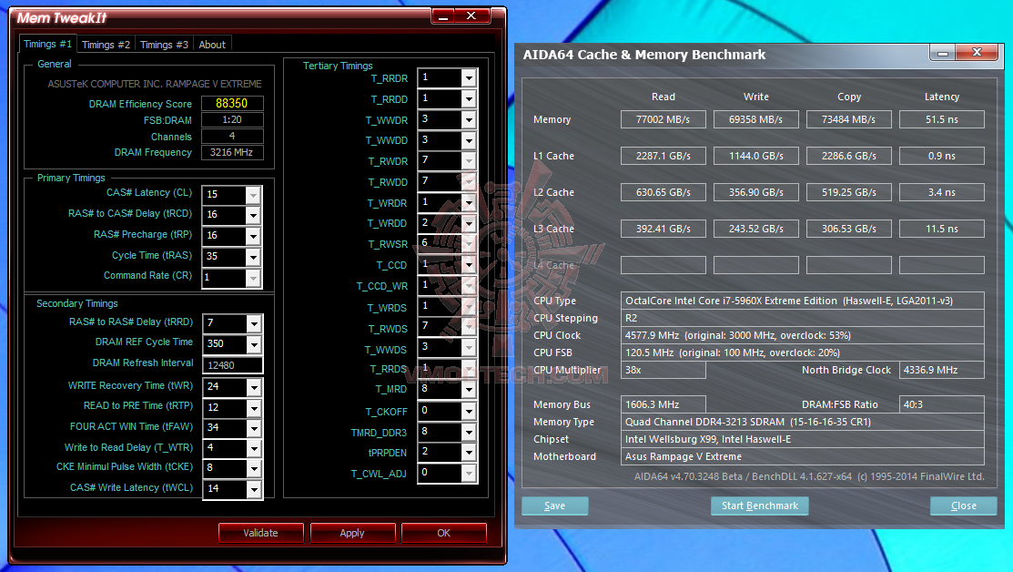Click the North Bridge Clock value 4336.9 MHz
Viewport: 1013px width, 572px height.
(942, 370)
